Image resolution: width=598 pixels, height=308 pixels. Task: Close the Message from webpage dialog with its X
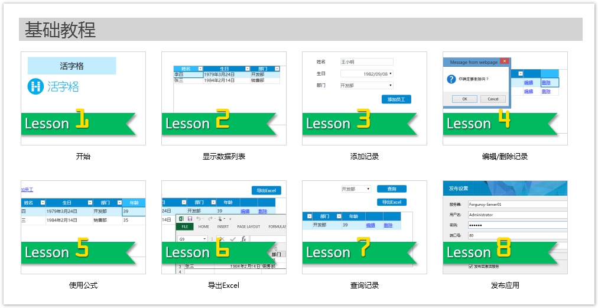[504, 61]
